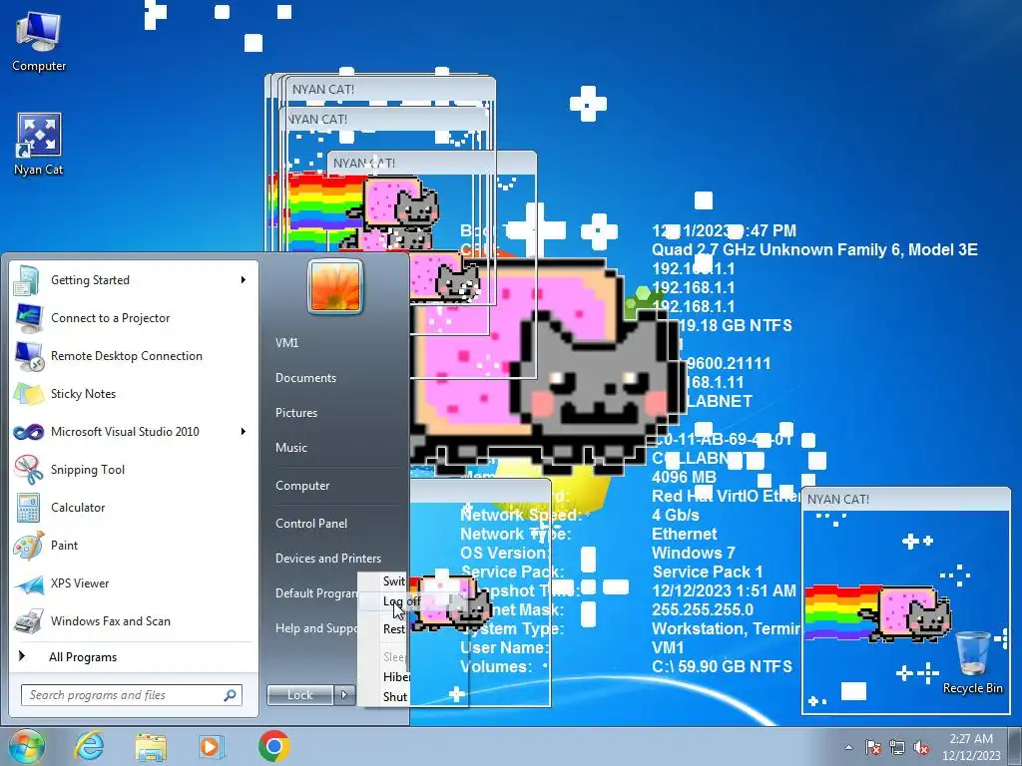Open Documents from Start menu
Viewport: 1022px width, 766px height.
click(x=305, y=378)
